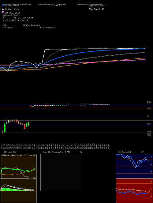Click the 25.66 price axis label
The image size is (153, 203).
[x=149, y=124]
